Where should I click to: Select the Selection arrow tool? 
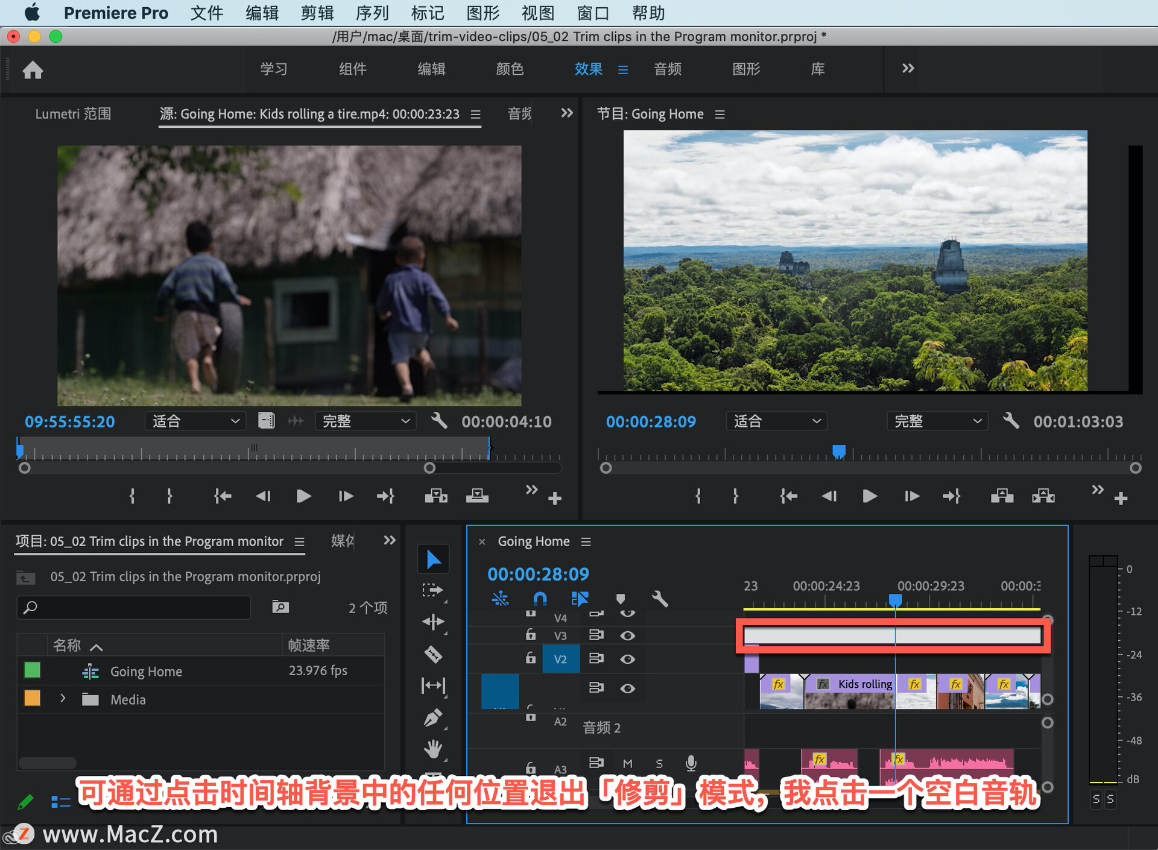pos(433,559)
